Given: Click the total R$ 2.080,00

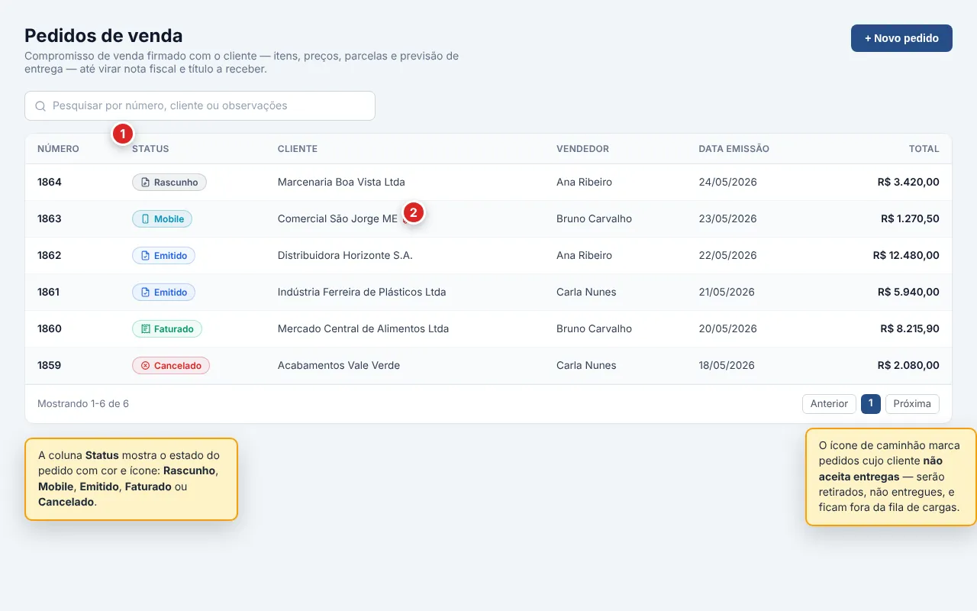Looking at the screenshot, I should tap(908, 366).
